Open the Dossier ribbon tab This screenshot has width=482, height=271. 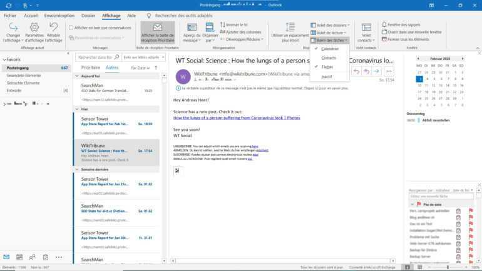click(x=88, y=16)
